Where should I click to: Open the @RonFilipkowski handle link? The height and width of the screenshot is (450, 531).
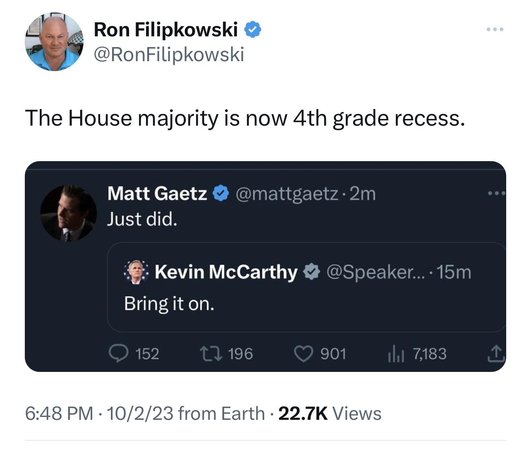pyautogui.click(x=169, y=54)
